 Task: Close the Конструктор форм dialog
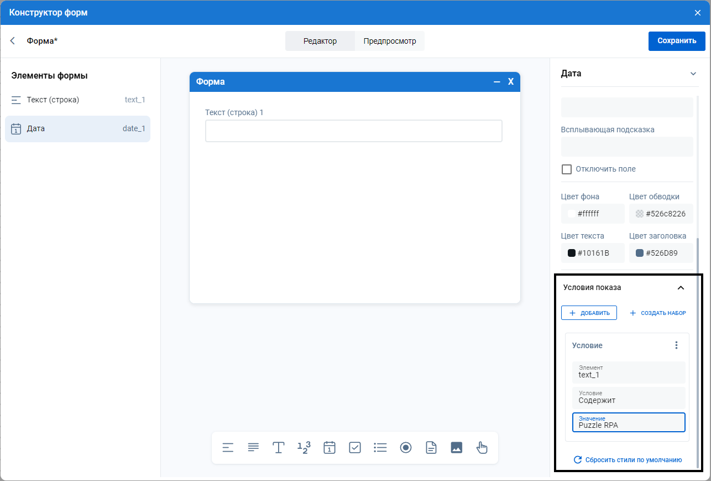pyautogui.click(x=698, y=13)
